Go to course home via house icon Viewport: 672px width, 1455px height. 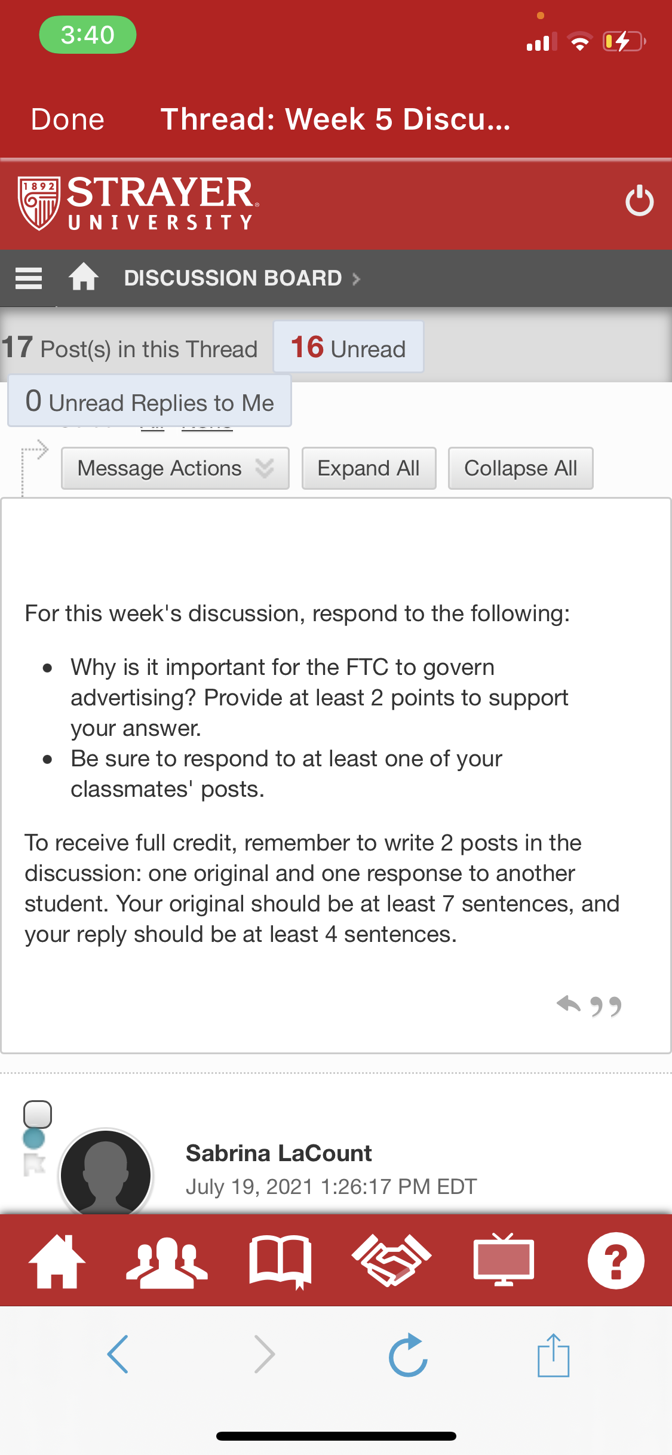tap(84, 277)
